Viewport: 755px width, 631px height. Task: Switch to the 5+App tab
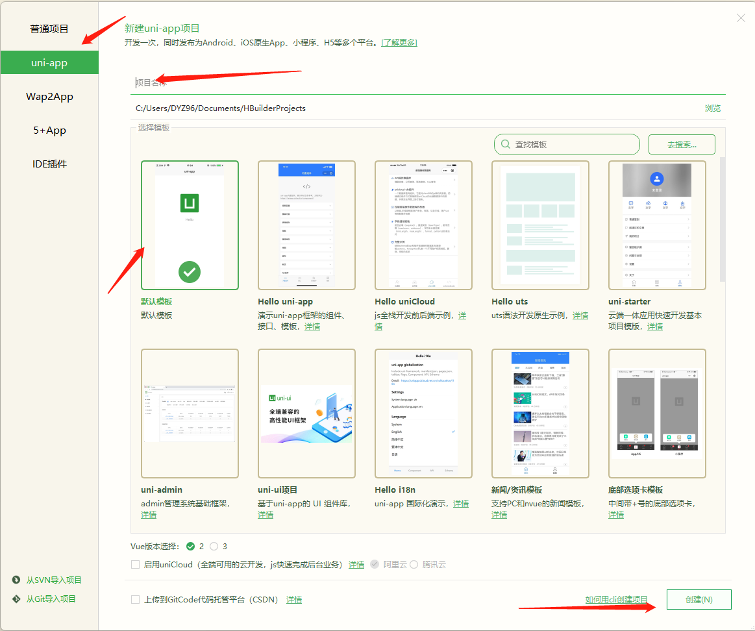point(49,130)
